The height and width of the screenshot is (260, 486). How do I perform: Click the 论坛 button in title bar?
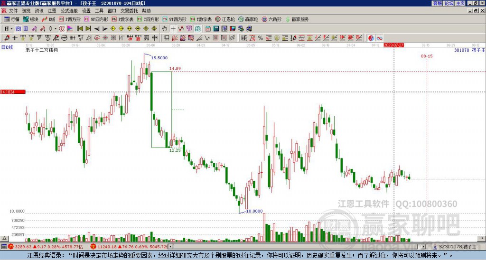click(x=449, y=3)
